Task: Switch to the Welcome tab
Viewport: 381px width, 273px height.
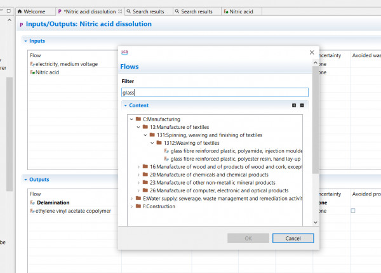Action: [34, 11]
